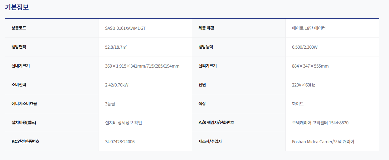Image resolution: width=389 pixels, height=160 pixels.
Task: Select the KC certification number SU07428-24006
Action: [120, 142]
